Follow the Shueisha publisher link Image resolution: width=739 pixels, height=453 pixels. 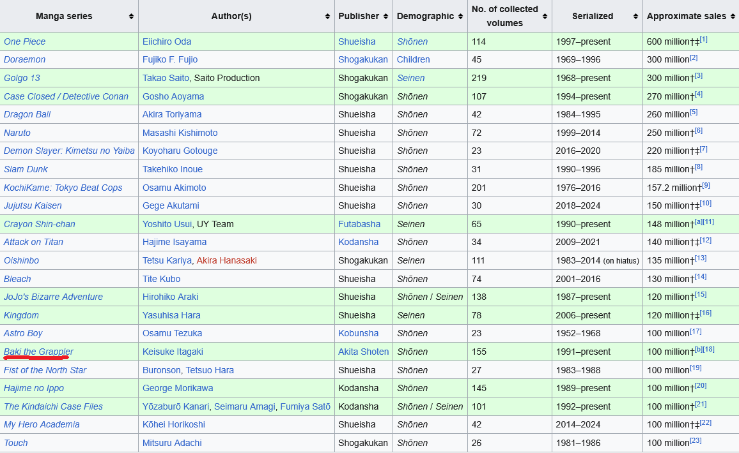(357, 41)
